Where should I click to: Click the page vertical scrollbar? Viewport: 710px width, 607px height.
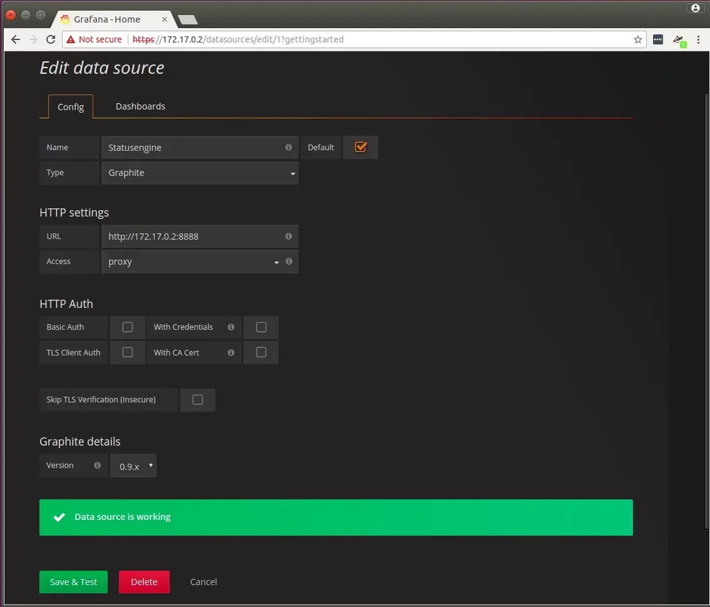[706, 310]
